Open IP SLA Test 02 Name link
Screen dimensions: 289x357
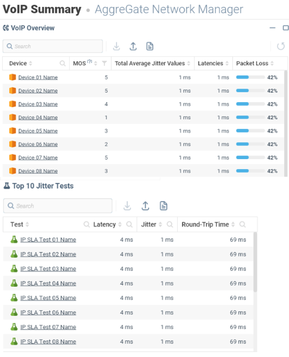48,254
